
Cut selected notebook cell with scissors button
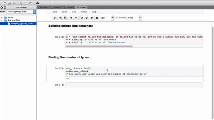55,18
